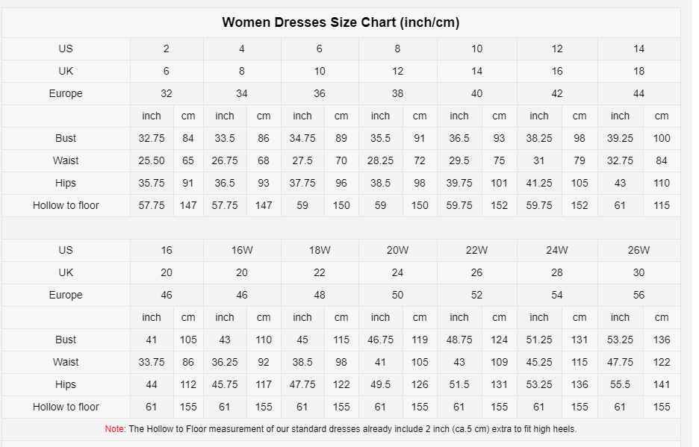Click the red Note label
699x447 pixels.
[114, 429]
